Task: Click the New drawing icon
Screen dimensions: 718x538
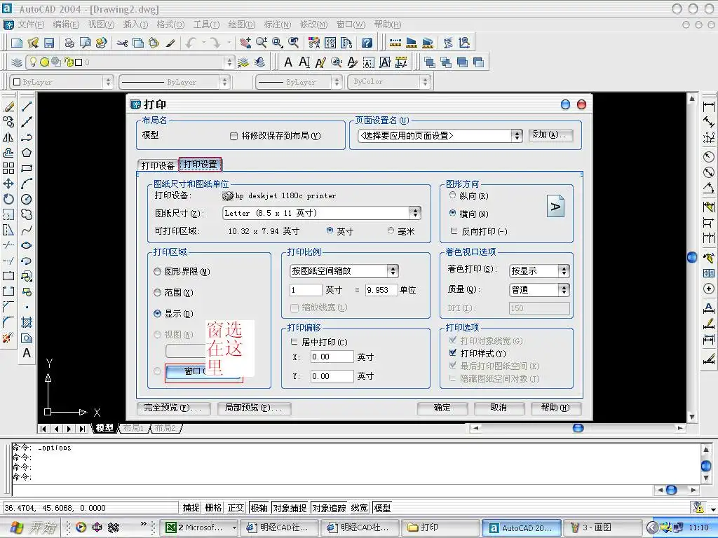Action: pos(17,43)
